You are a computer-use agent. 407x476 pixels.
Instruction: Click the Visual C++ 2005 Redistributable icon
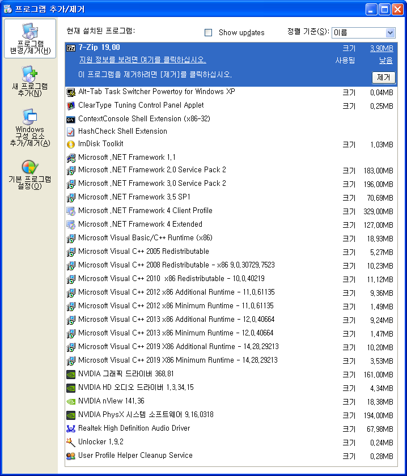[71, 252]
